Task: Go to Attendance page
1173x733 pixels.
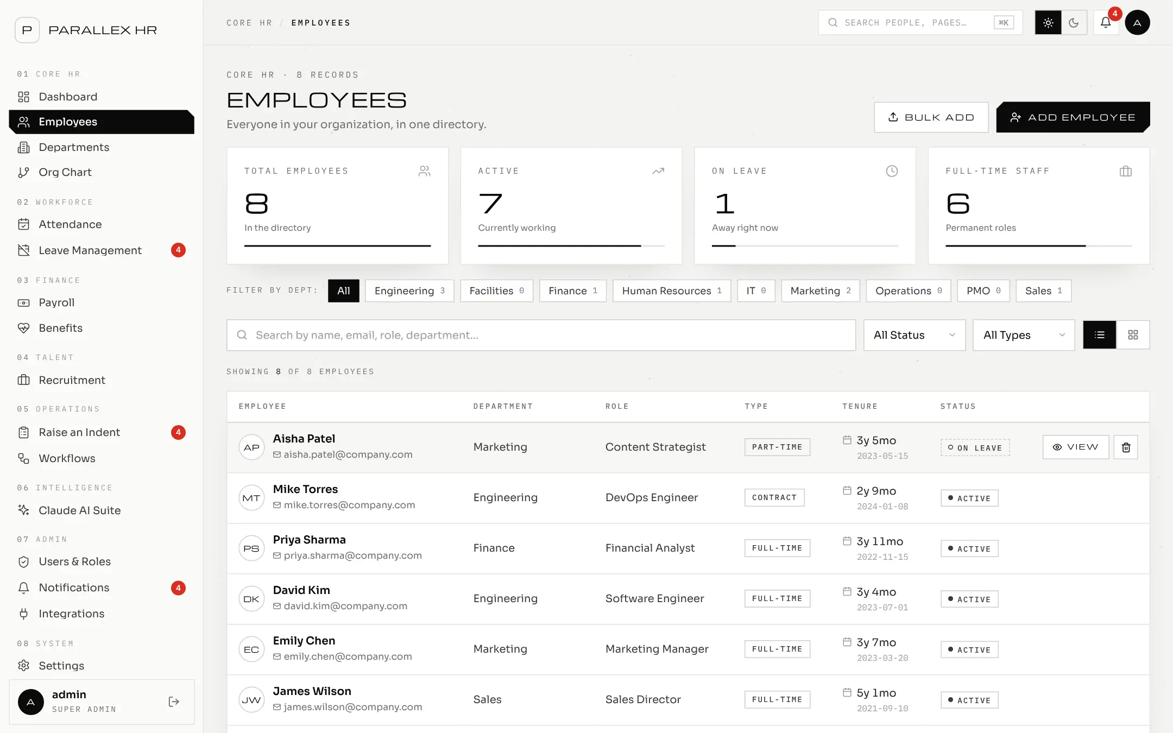Action: (x=101, y=224)
